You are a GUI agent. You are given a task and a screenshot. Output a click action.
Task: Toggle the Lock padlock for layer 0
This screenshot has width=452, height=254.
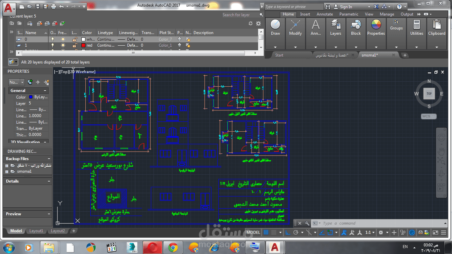(75, 39)
